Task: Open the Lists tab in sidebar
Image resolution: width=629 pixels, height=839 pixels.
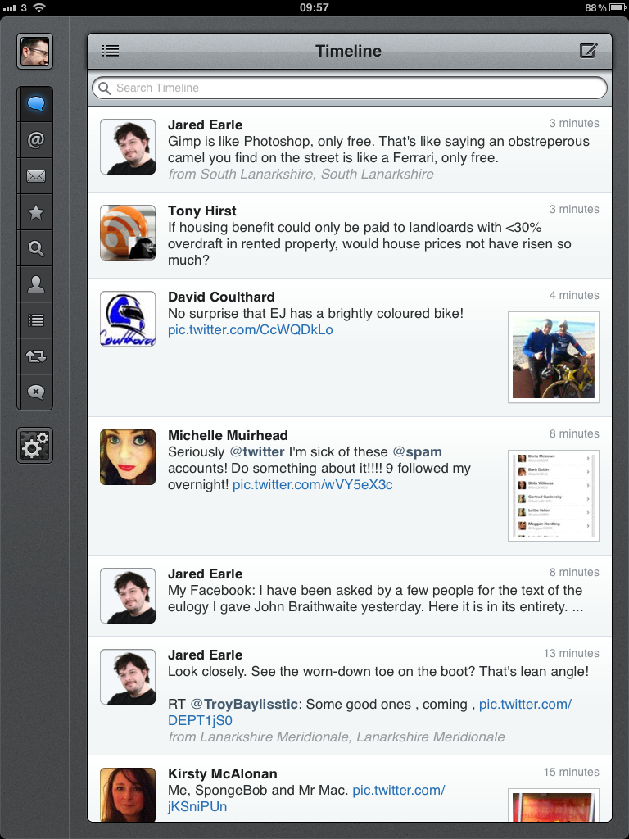Action: pos(35,320)
